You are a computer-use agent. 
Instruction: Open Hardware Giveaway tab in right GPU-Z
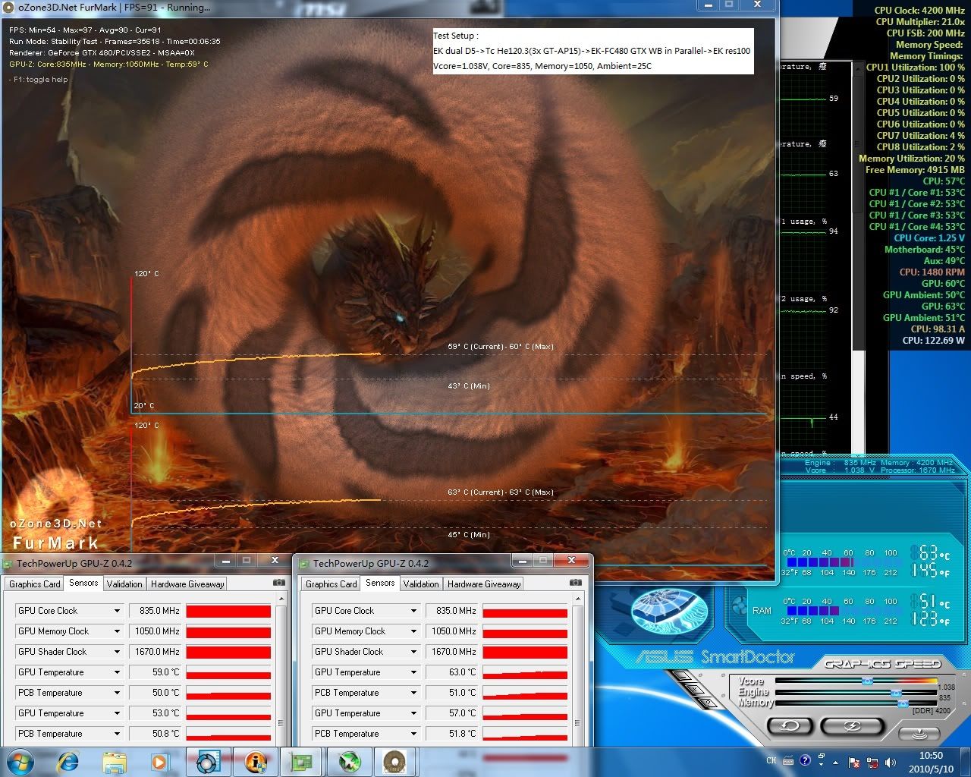coord(484,584)
